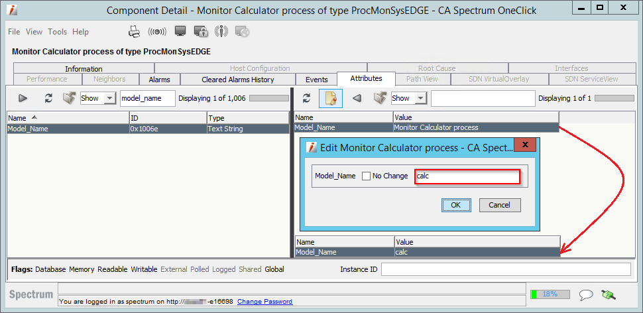Click the Type column header
The image size is (643, 313).
(x=248, y=118)
